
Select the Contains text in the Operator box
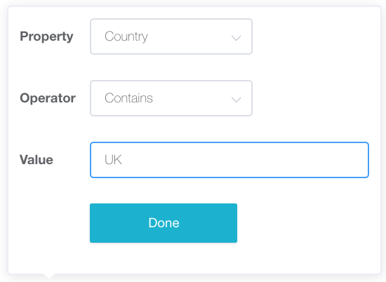click(x=128, y=98)
